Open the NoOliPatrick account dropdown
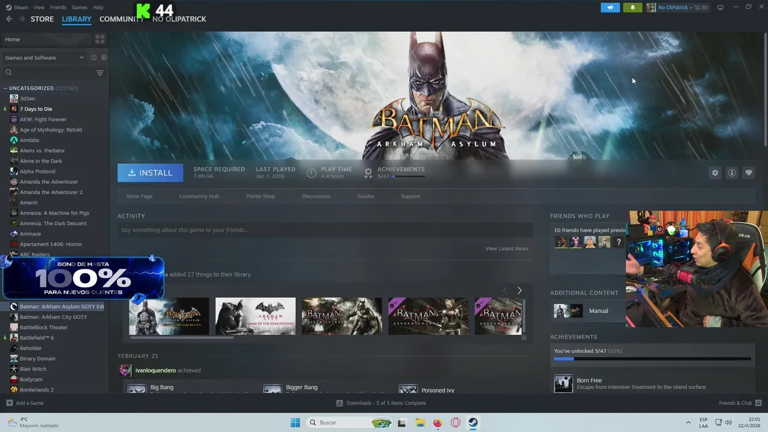 [x=677, y=7]
